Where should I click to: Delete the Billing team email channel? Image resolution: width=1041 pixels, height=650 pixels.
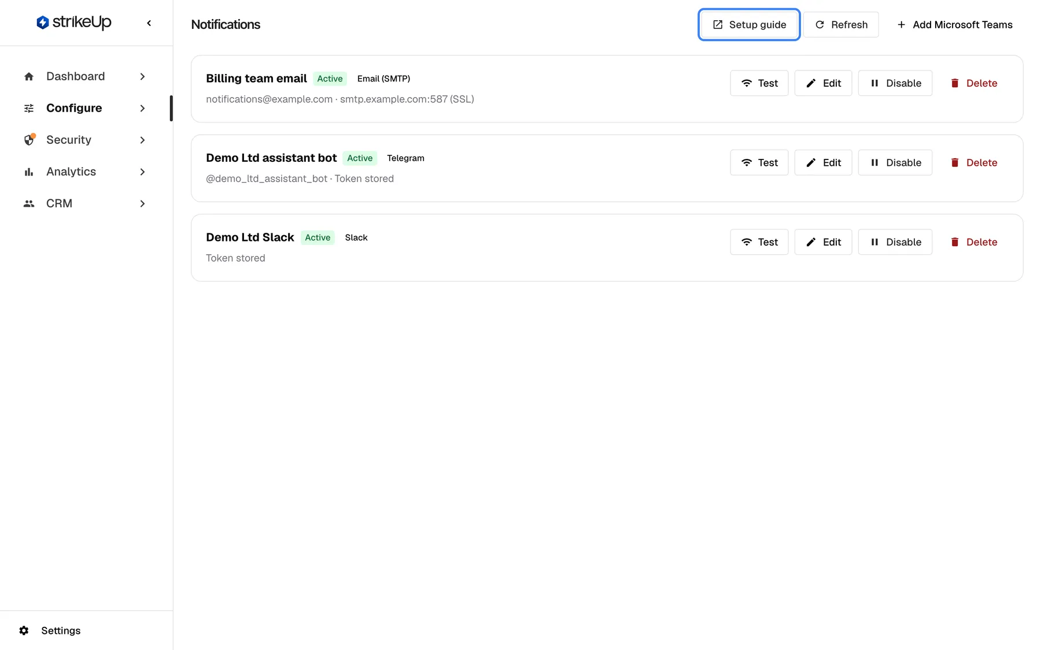(974, 83)
